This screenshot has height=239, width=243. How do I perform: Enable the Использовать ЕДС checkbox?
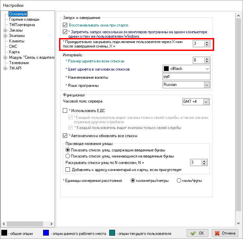pos(65,111)
